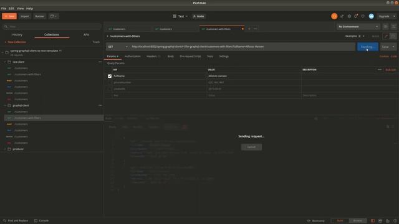The width and height of the screenshot is (399, 224).
Task: Click the orange New button
Action: pyautogui.click(x=9, y=16)
